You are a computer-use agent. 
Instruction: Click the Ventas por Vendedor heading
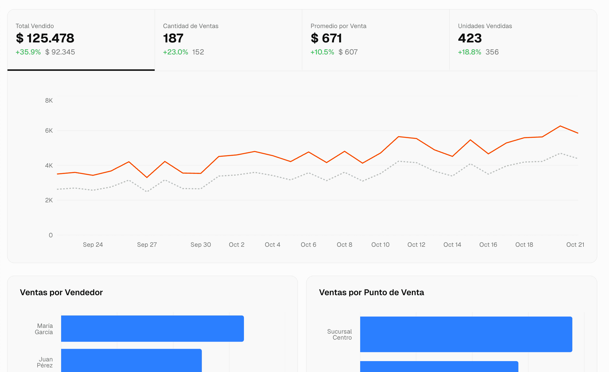(x=61, y=292)
